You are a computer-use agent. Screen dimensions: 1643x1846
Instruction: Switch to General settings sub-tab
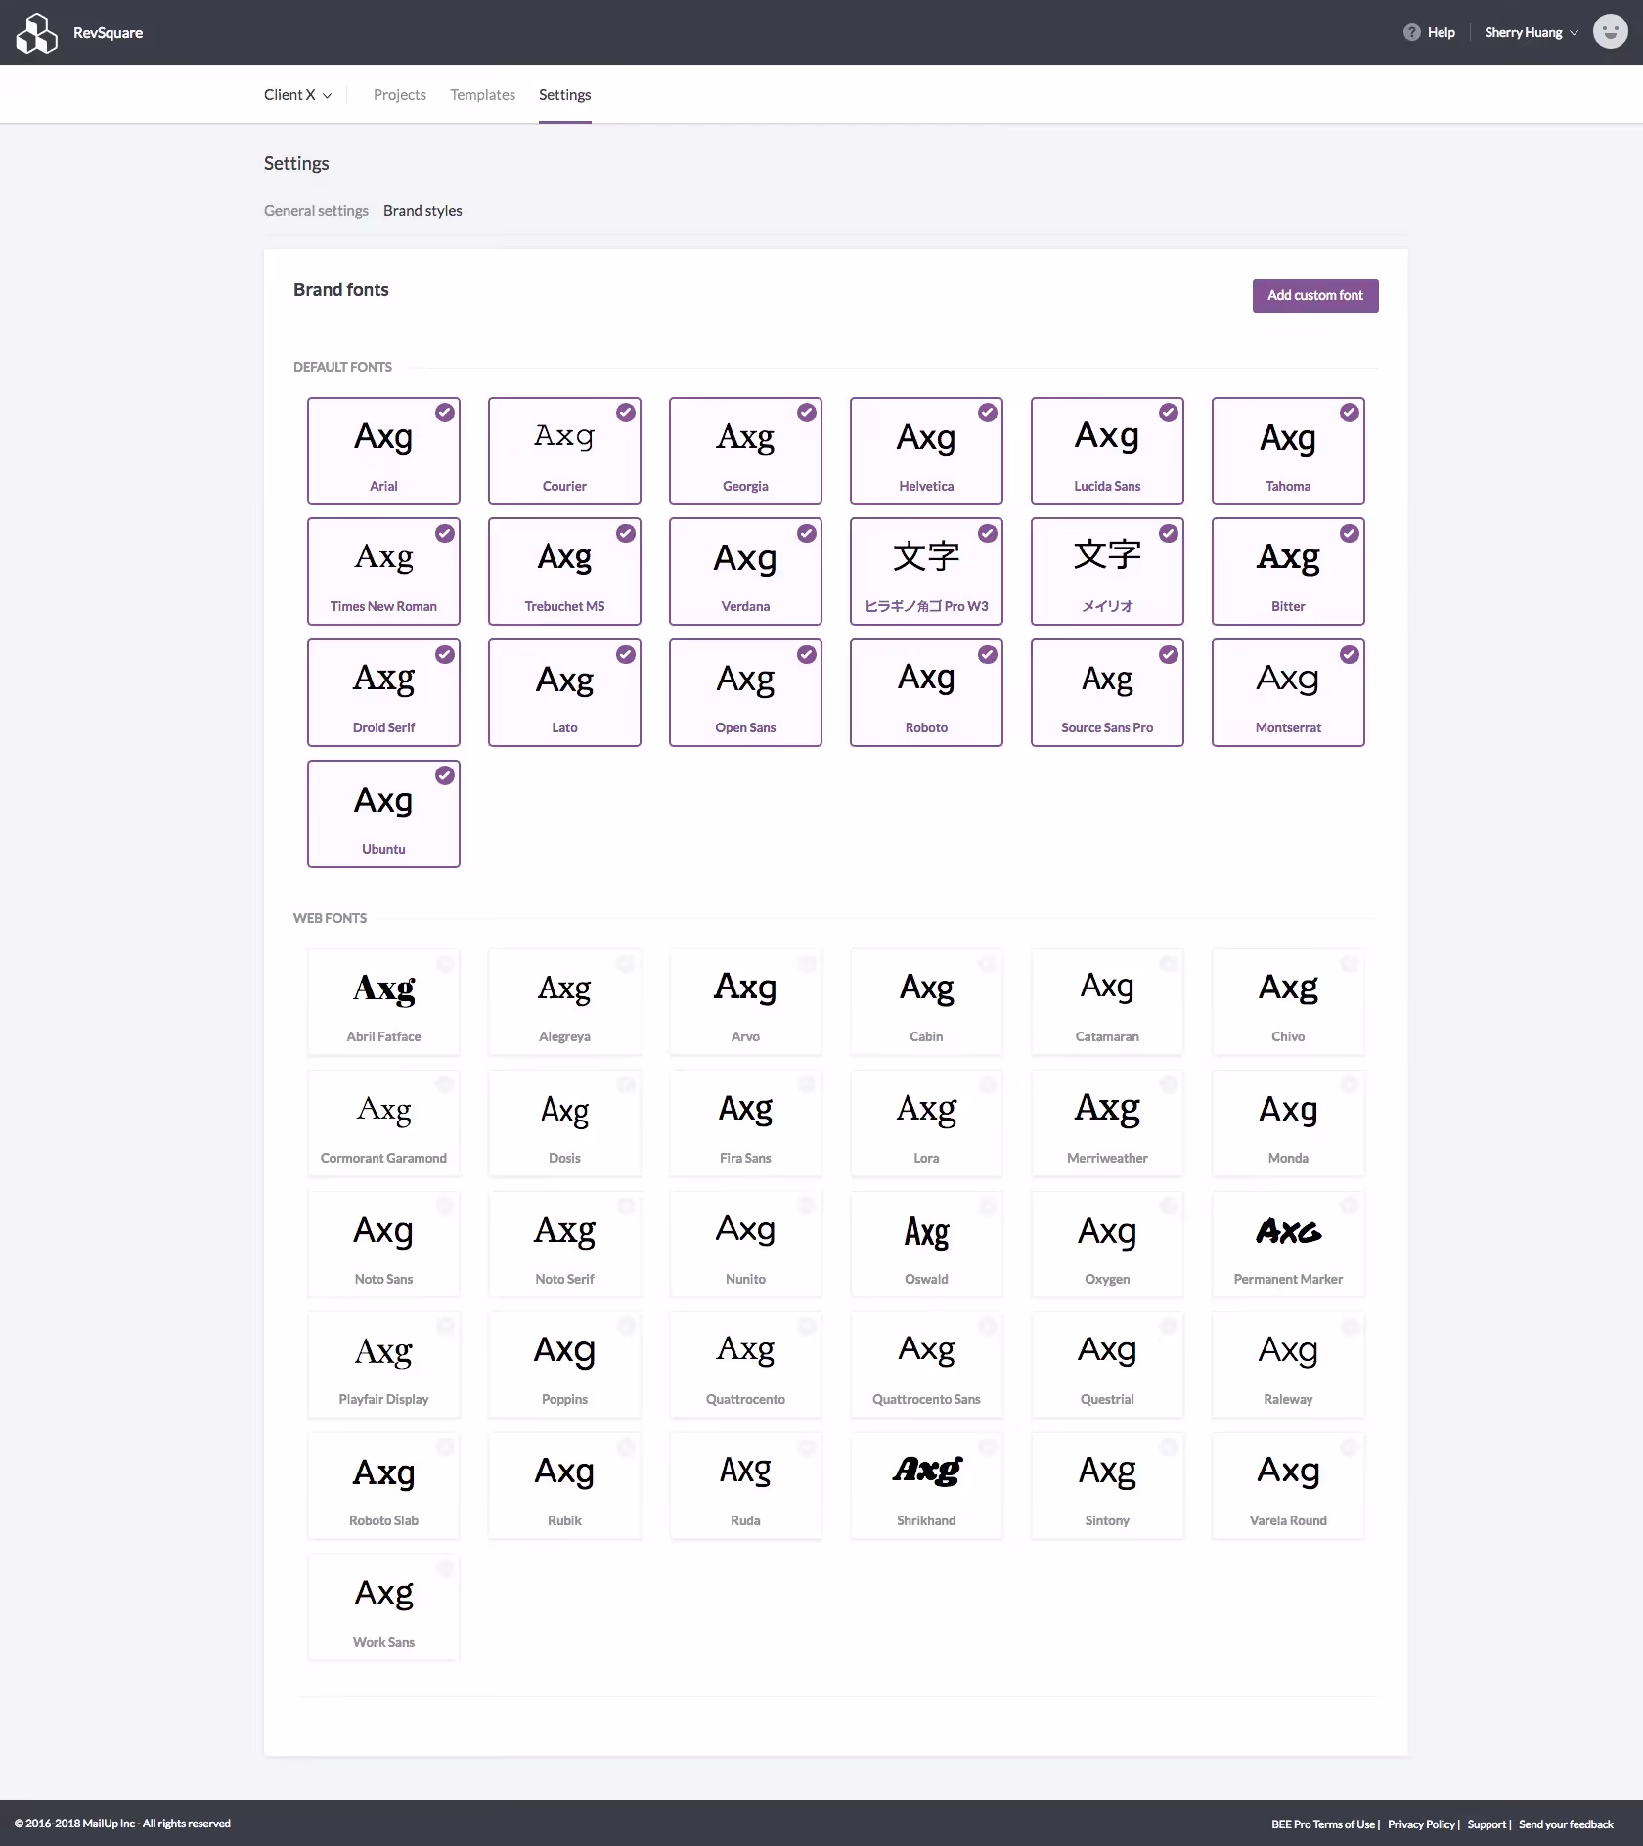tap(316, 210)
